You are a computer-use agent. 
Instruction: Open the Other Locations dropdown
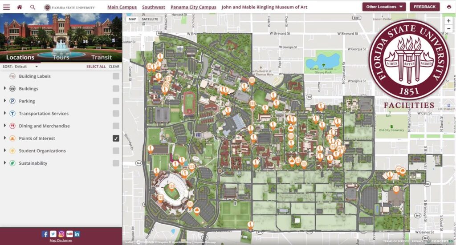tap(383, 7)
